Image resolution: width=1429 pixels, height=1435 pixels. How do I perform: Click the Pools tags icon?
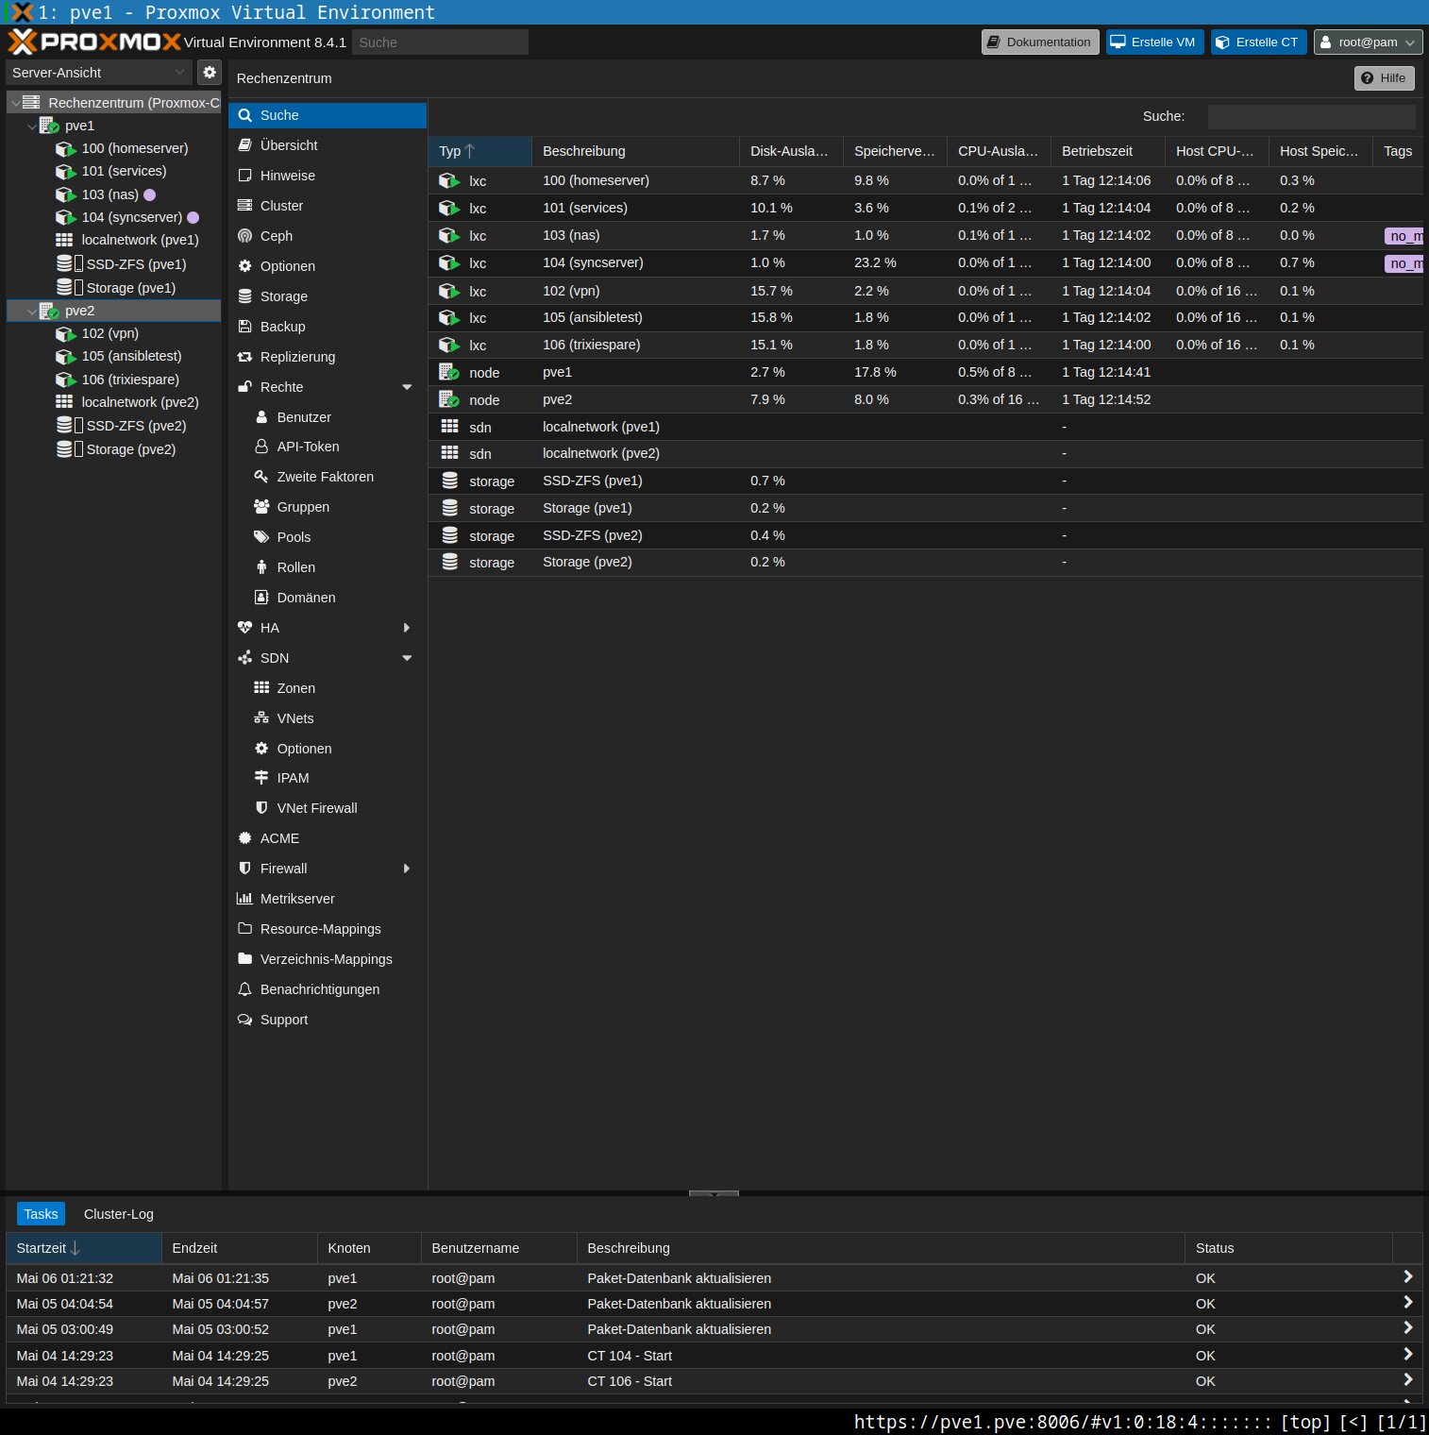click(x=261, y=537)
